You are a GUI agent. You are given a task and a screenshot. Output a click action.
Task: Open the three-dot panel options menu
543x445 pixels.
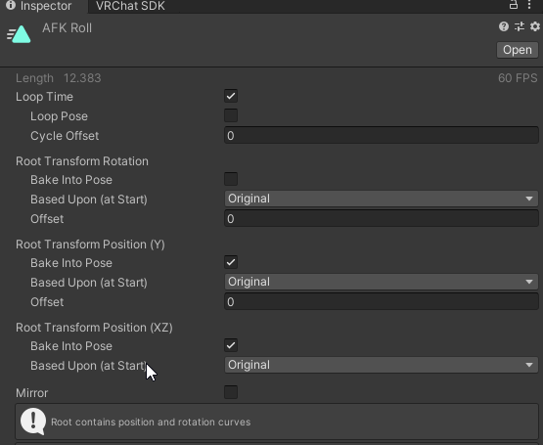[529, 5]
